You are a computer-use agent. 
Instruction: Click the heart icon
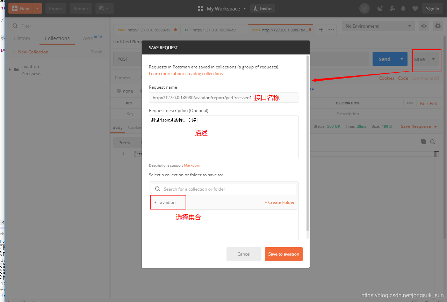click(415, 8)
